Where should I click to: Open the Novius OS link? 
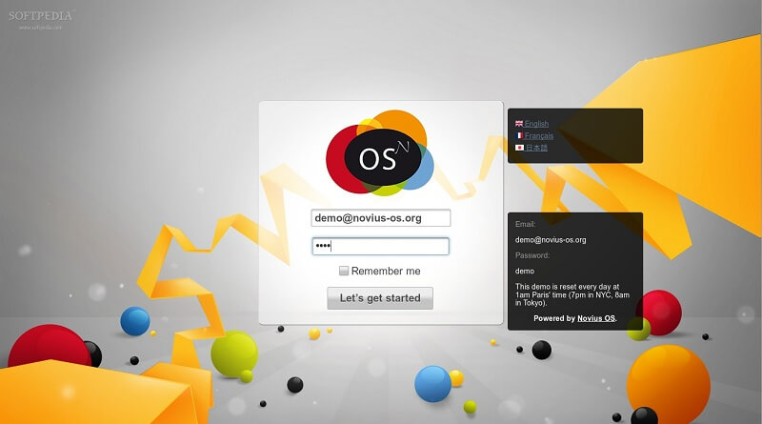point(596,318)
